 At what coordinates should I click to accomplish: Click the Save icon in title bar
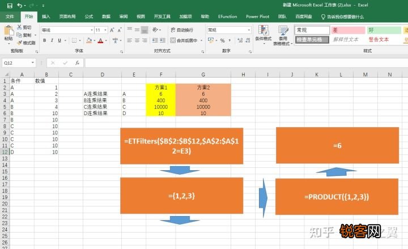coord(10,6)
